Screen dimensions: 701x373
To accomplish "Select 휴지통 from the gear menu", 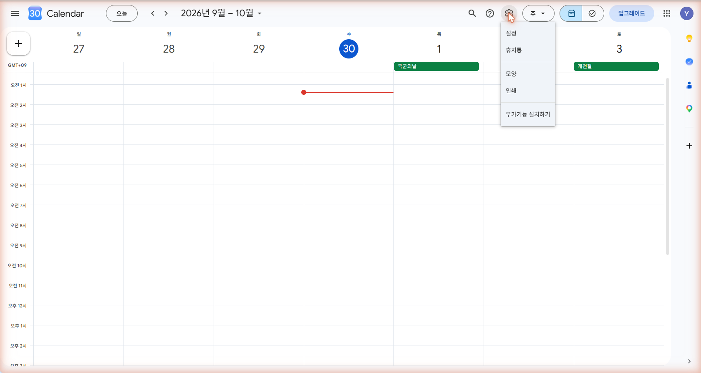I will click(x=528, y=50).
